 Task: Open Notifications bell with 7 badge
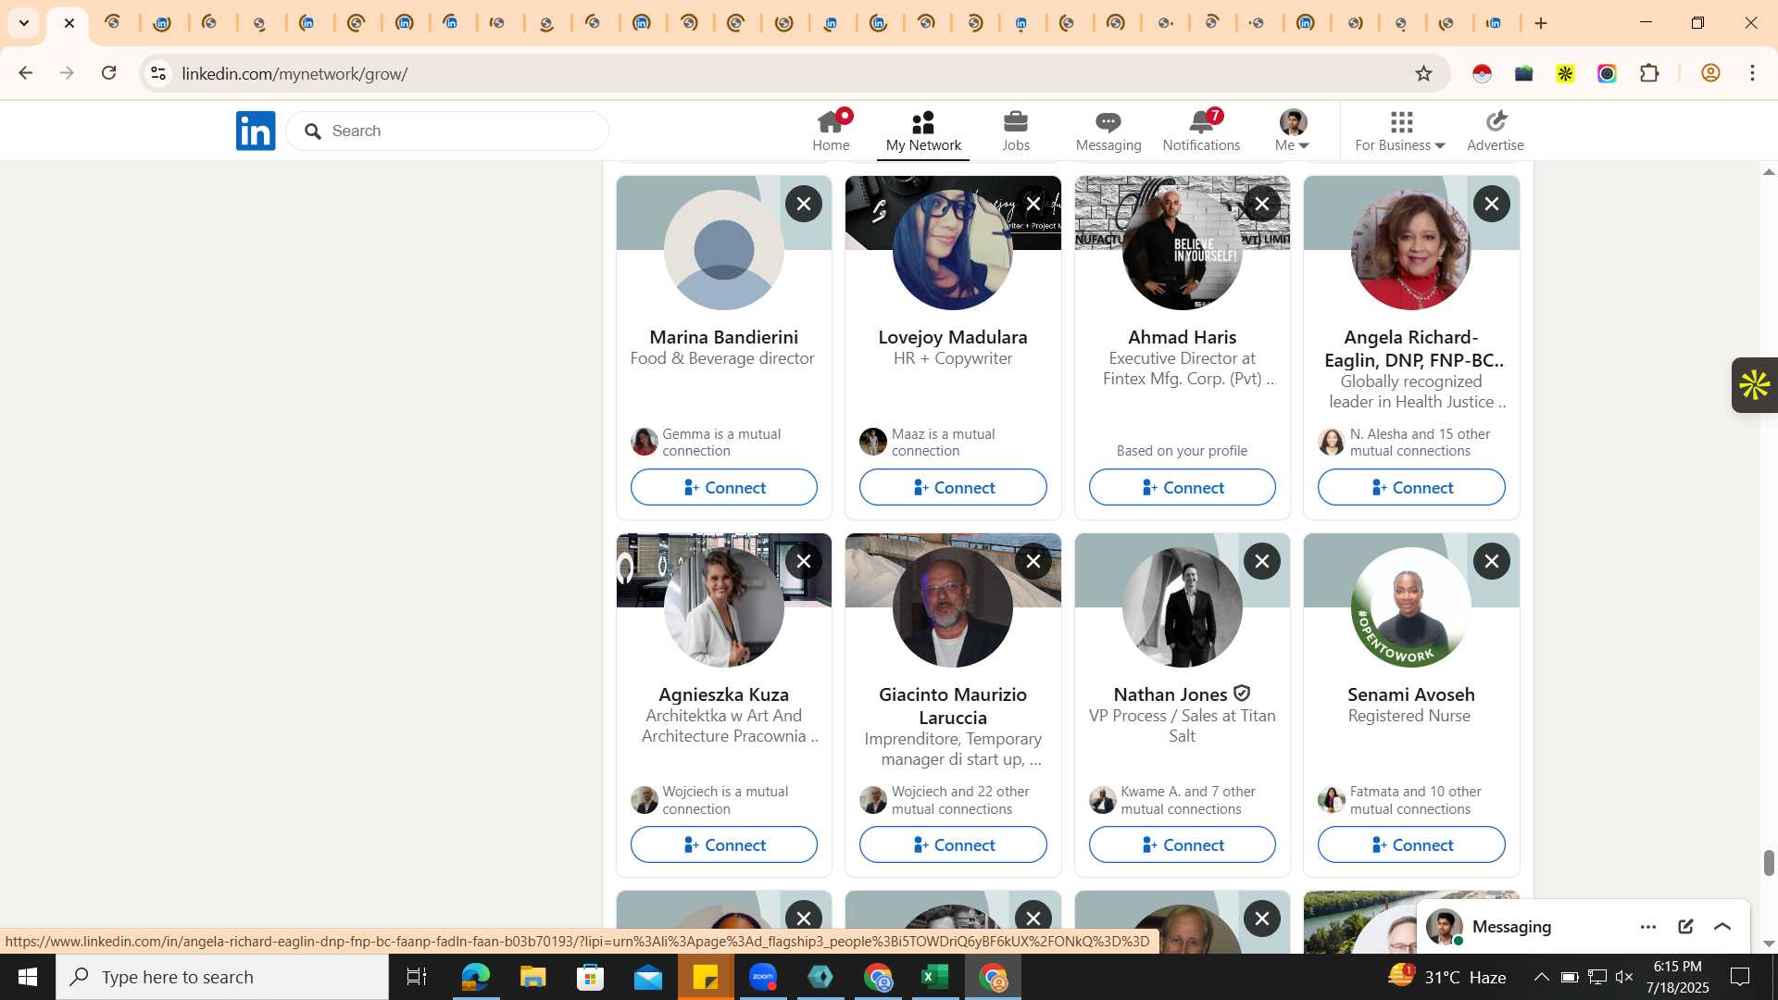pos(1201,131)
